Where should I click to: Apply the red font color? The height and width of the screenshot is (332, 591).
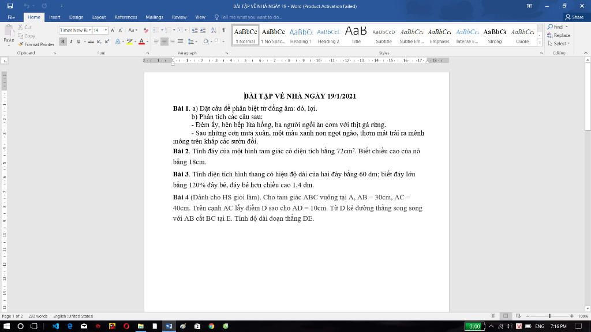click(141, 41)
